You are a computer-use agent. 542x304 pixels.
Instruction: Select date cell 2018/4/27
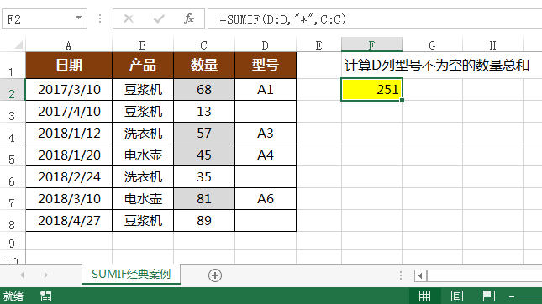[x=69, y=221]
